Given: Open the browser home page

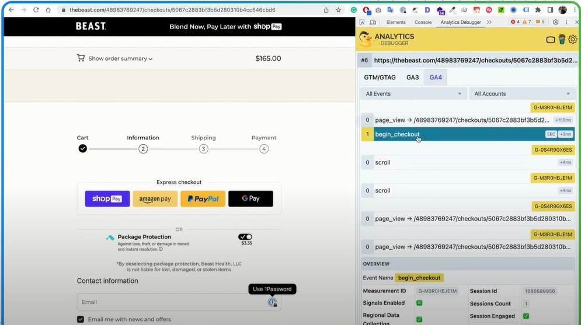Looking at the screenshot, I should click(x=48, y=10).
